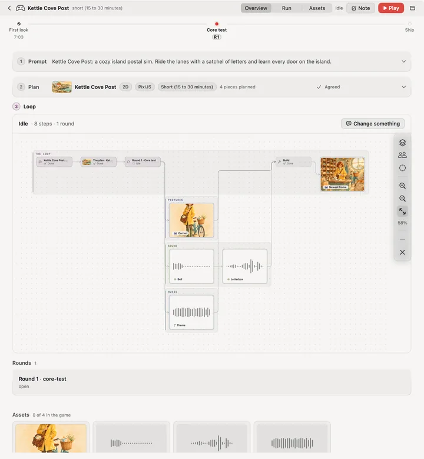Click the 2D tag in the Plan row

(125, 87)
